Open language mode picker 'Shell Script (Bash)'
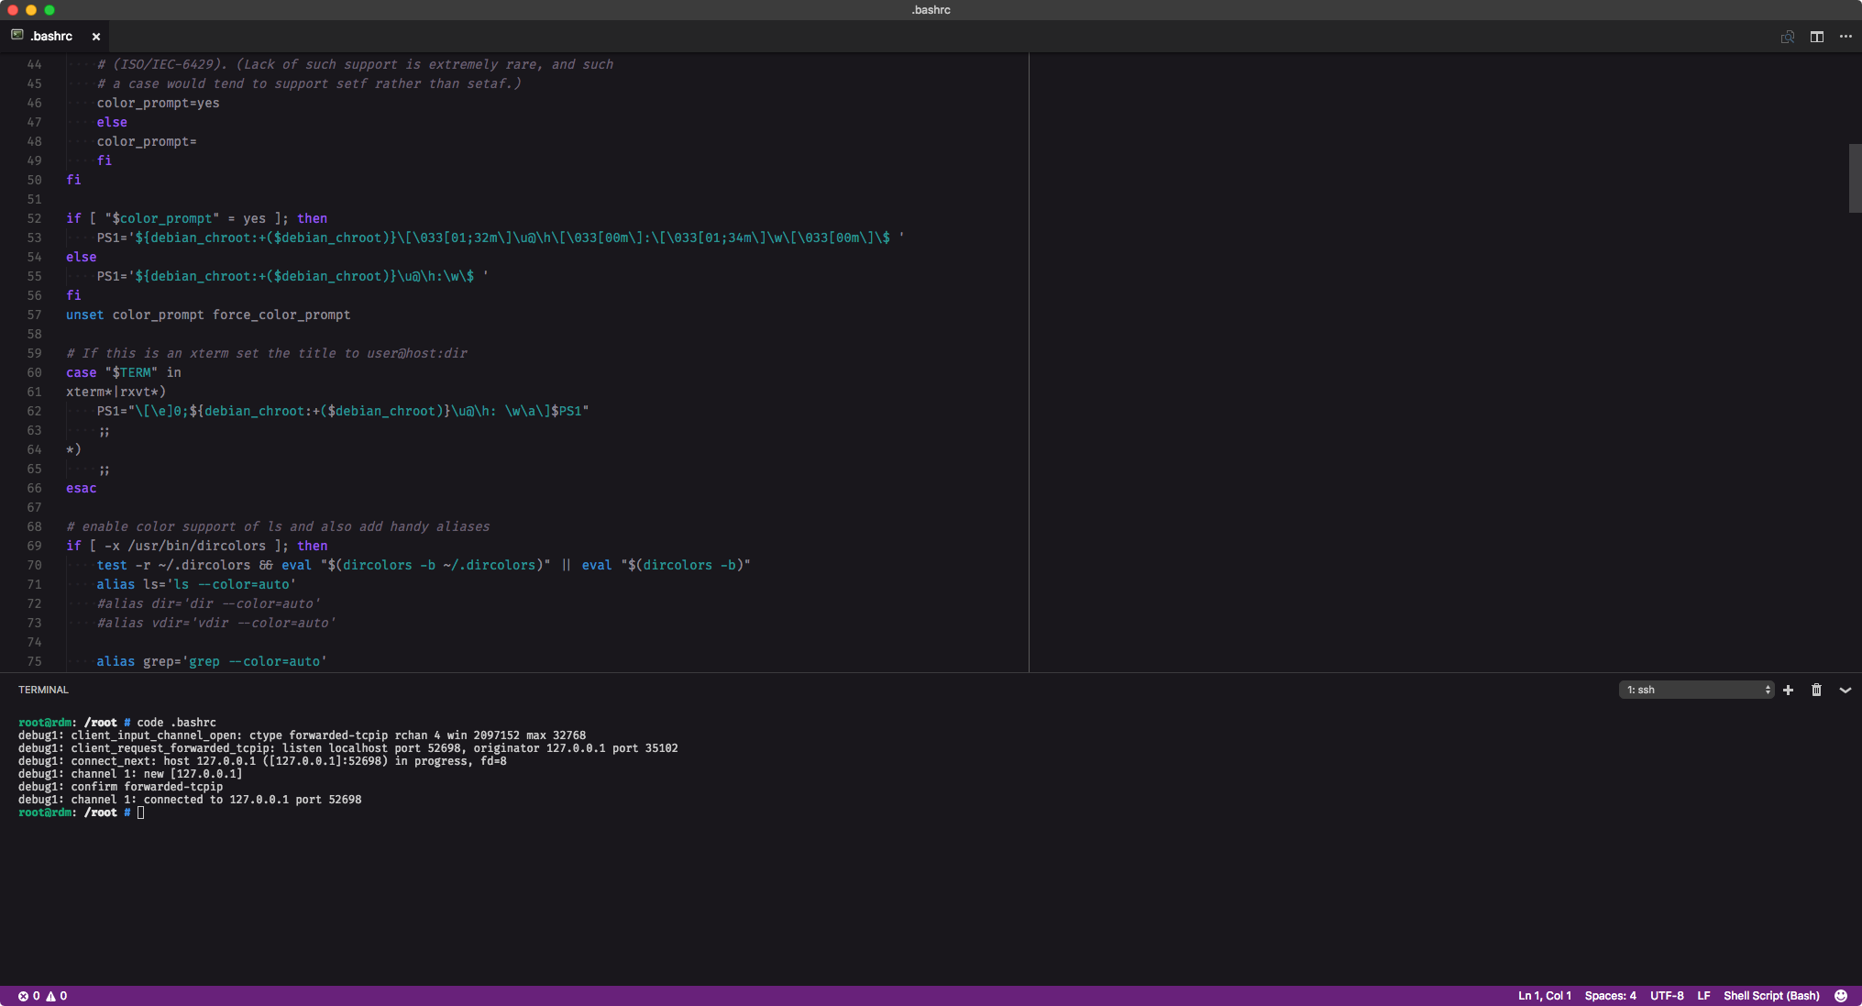The height and width of the screenshot is (1006, 1862). [x=1770, y=996]
